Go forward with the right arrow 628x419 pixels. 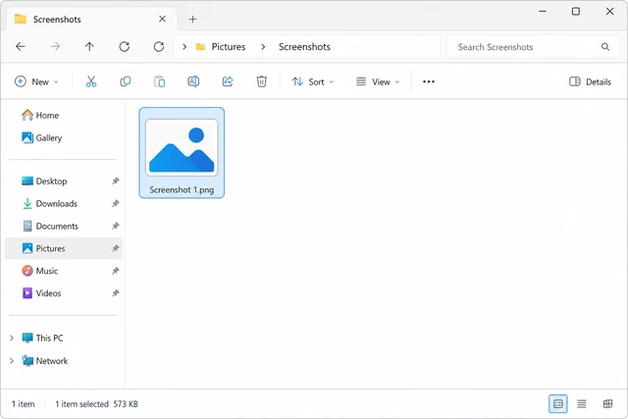[x=55, y=47]
